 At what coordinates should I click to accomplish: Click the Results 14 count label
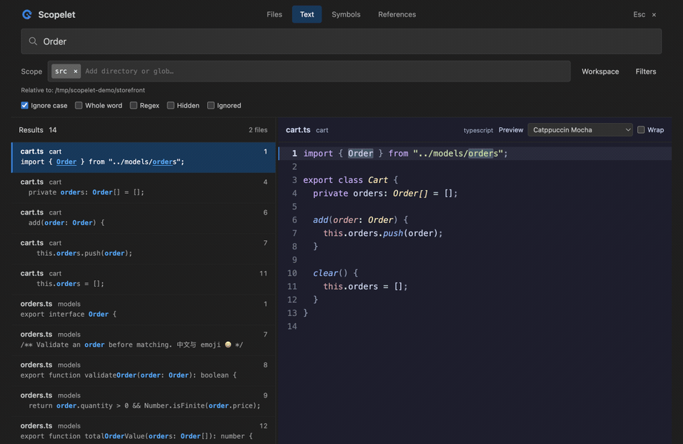pos(37,130)
